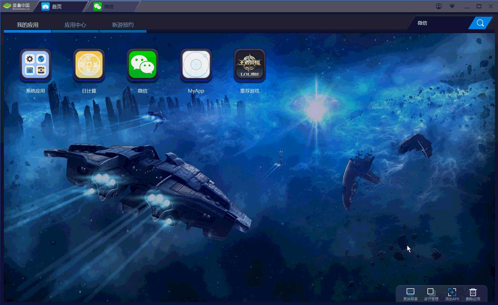
Task: Select the 新游预约 tab
Action: click(123, 25)
